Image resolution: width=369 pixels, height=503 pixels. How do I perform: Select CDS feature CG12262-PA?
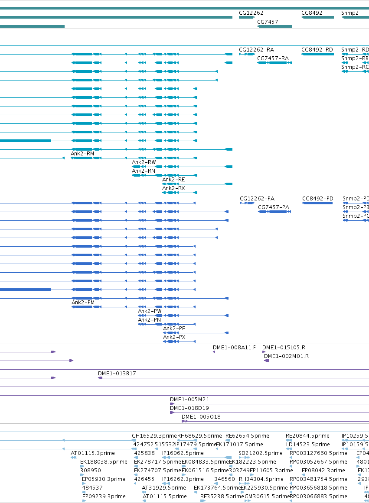(x=257, y=199)
